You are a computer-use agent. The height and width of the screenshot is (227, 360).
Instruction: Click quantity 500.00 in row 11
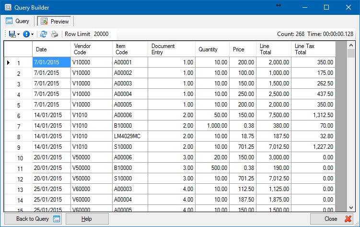(212, 168)
